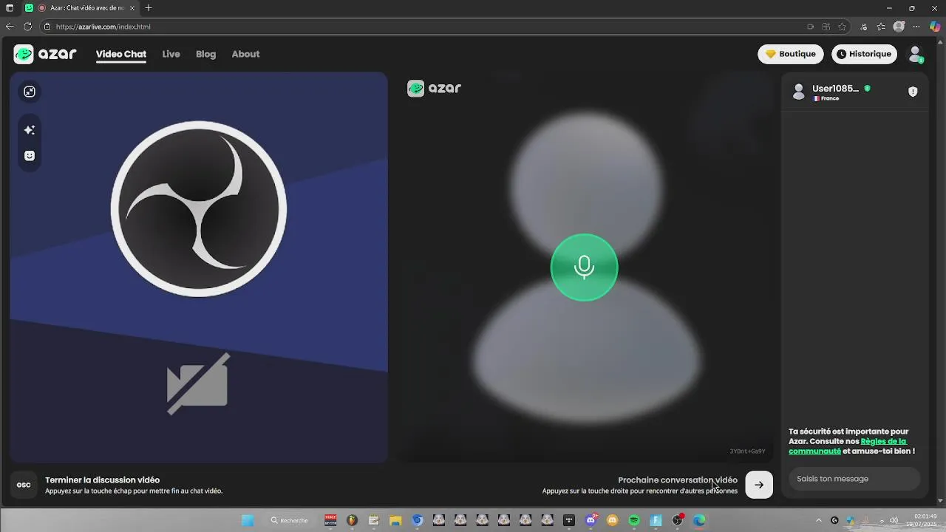Click the ESC end-chat button

(24, 485)
